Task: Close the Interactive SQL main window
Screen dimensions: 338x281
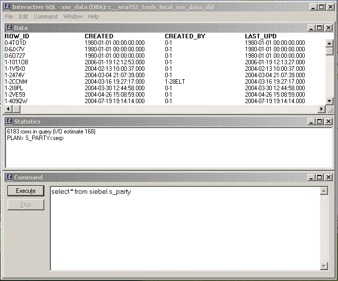Action: click(330, 7)
